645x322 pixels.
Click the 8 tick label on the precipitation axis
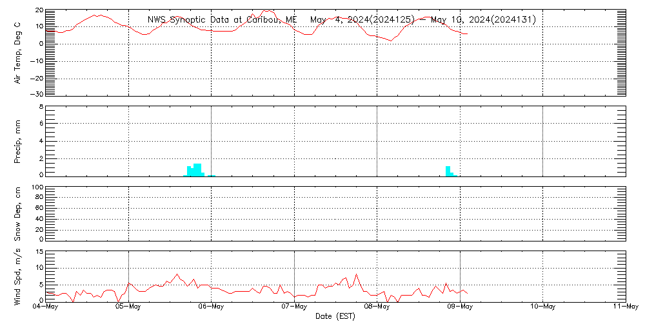pos(41,107)
